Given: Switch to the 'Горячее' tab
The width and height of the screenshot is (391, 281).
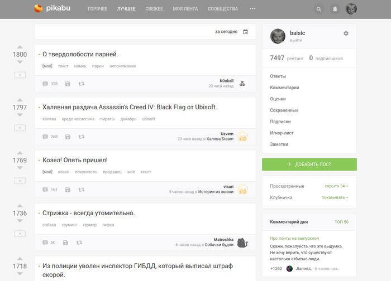Looking at the screenshot, I should (97, 9).
